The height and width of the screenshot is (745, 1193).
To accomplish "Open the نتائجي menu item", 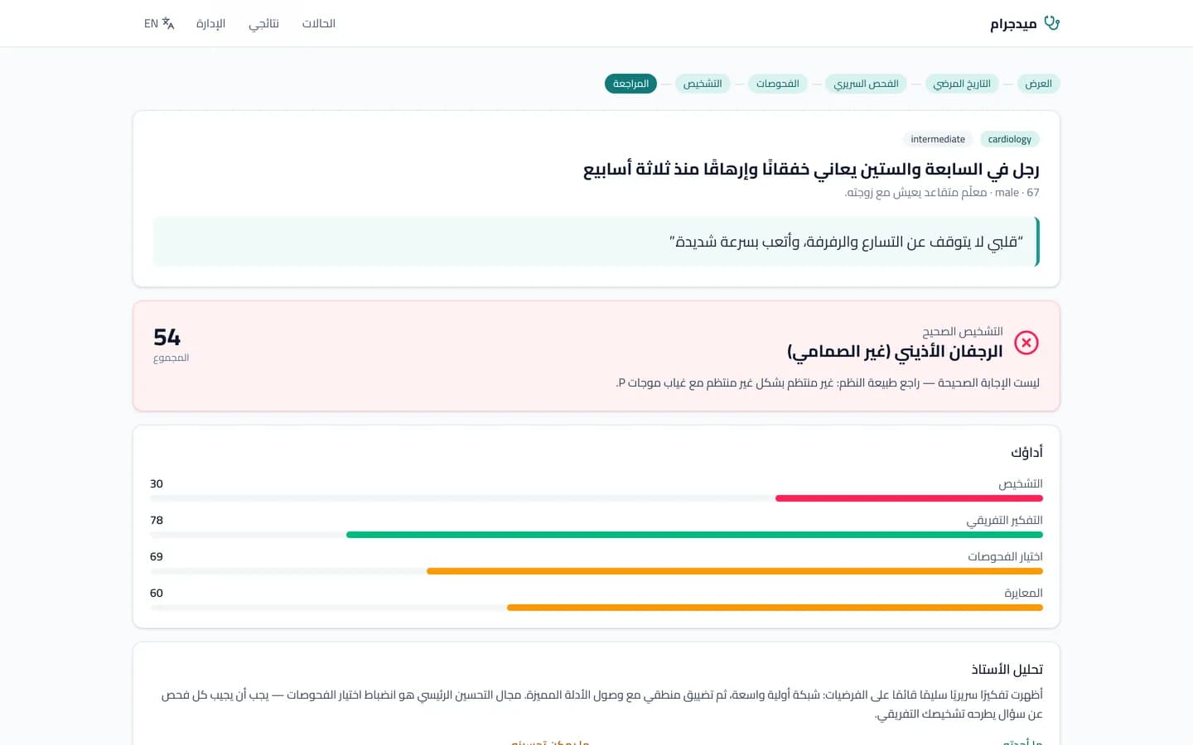I will pyautogui.click(x=264, y=23).
